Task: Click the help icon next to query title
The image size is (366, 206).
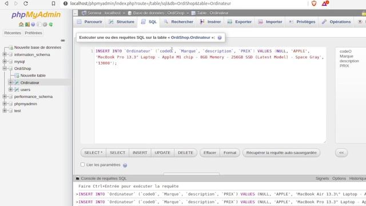Action: 220,38
